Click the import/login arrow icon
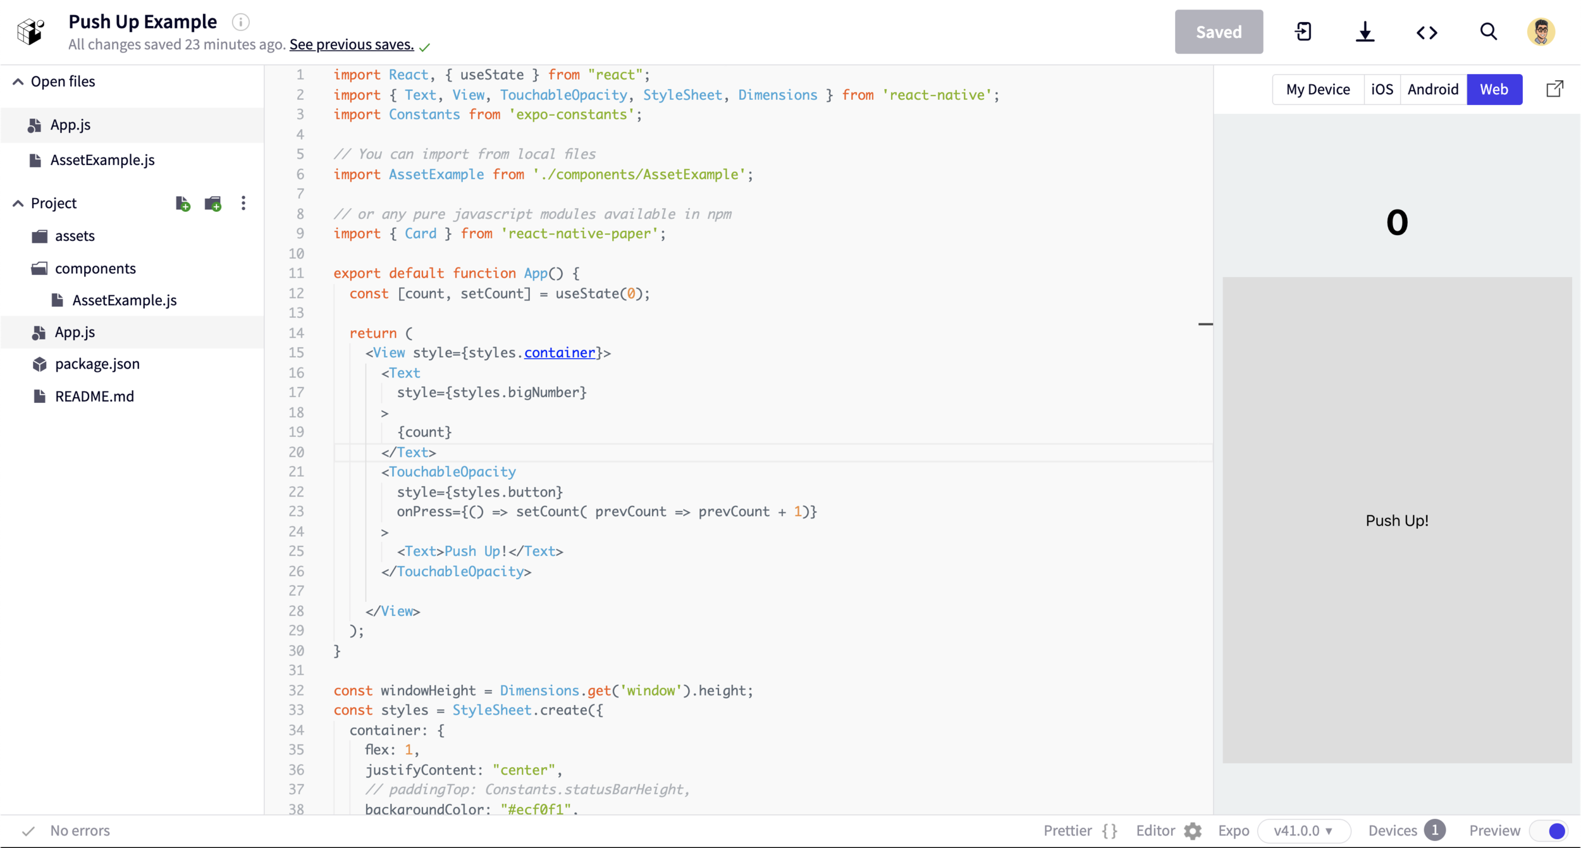1581x848 pixels. pyautogui.click(x=1303, y=32)
